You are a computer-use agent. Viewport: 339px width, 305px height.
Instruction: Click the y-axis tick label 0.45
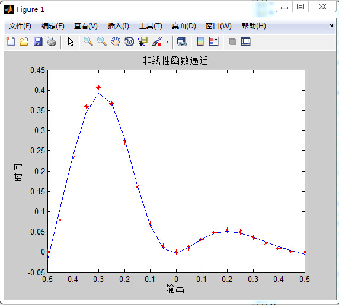[37, 70]
